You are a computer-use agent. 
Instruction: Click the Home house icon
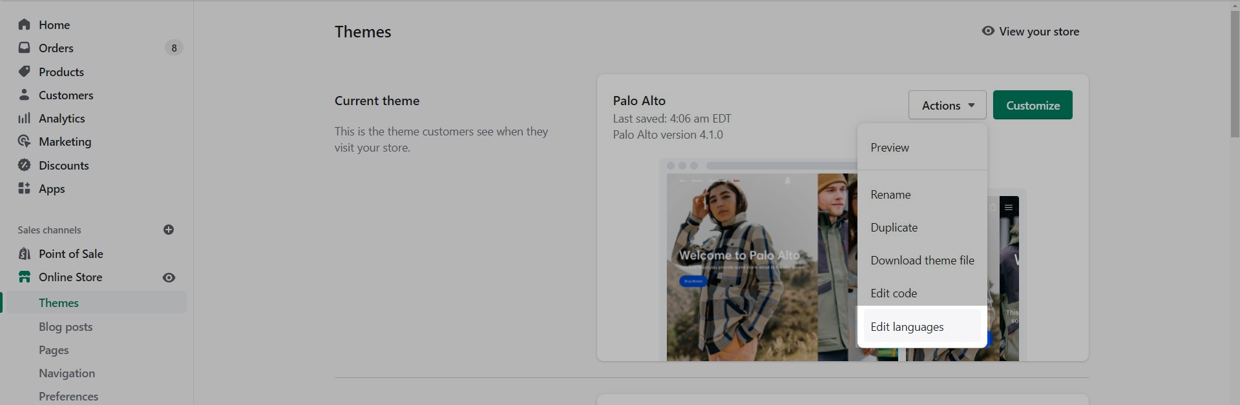click(25, 25)
